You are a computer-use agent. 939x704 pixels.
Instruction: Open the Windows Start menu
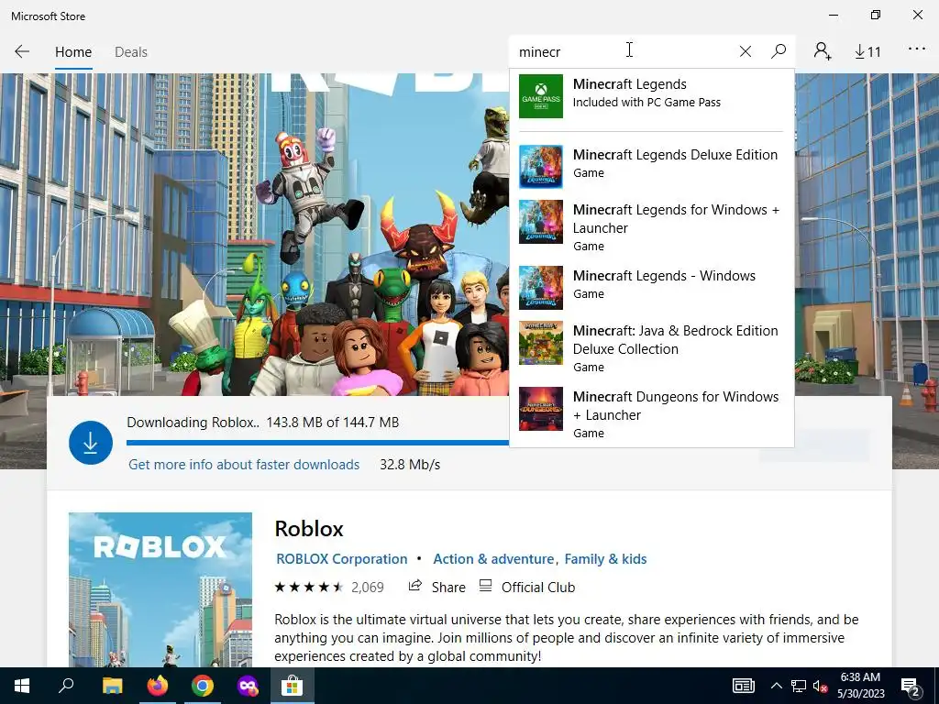coord(22,686)
